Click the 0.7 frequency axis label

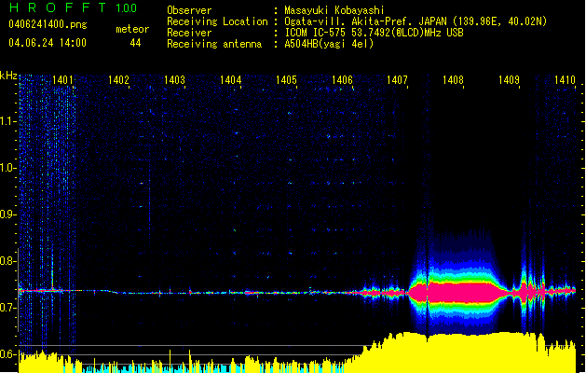[x=7, y=308]
